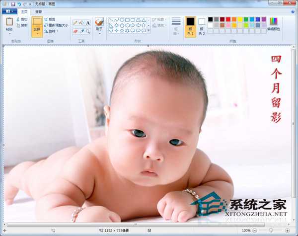
Task: Click the Cut (剪切) button
Action: click(x=22, y=19)
